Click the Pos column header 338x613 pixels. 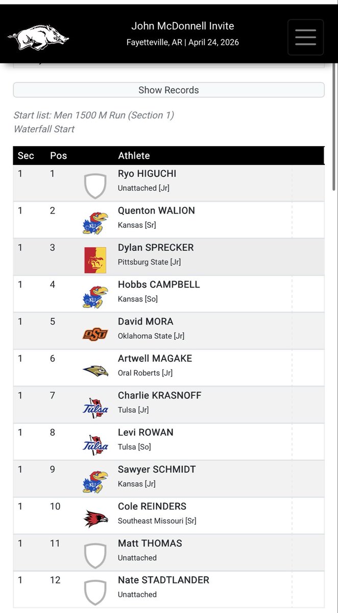pos(58,156)
